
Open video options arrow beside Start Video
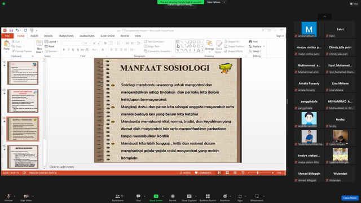33,196
